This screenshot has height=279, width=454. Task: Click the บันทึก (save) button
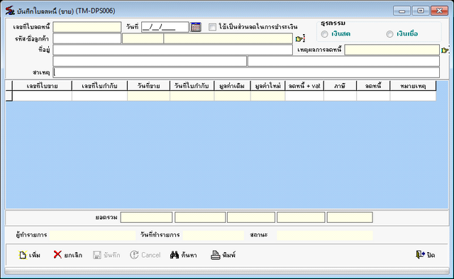106,255
